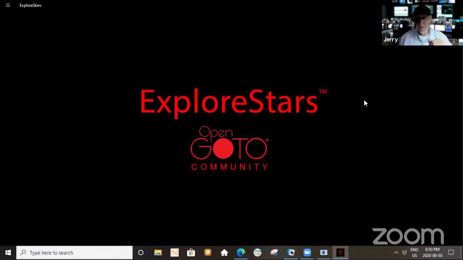Open the Windows notification center
Image resolution: width=463 pixels, height=260 pixels.
[451, 253]
